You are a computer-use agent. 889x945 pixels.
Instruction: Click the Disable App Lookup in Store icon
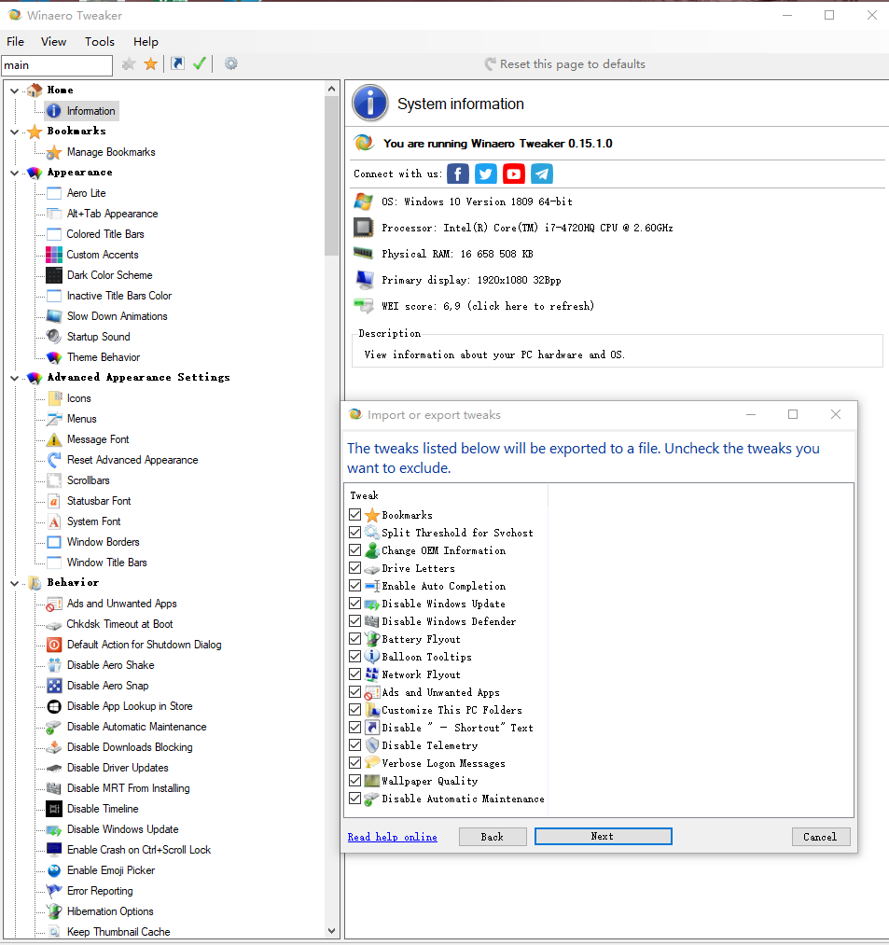(x=54, y=706)
